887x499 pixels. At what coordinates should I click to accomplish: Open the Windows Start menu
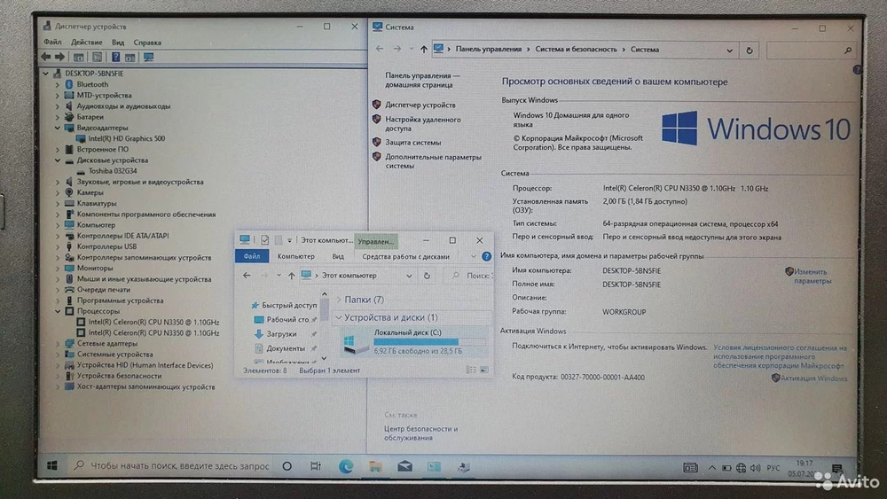click(x=52, y=465)
